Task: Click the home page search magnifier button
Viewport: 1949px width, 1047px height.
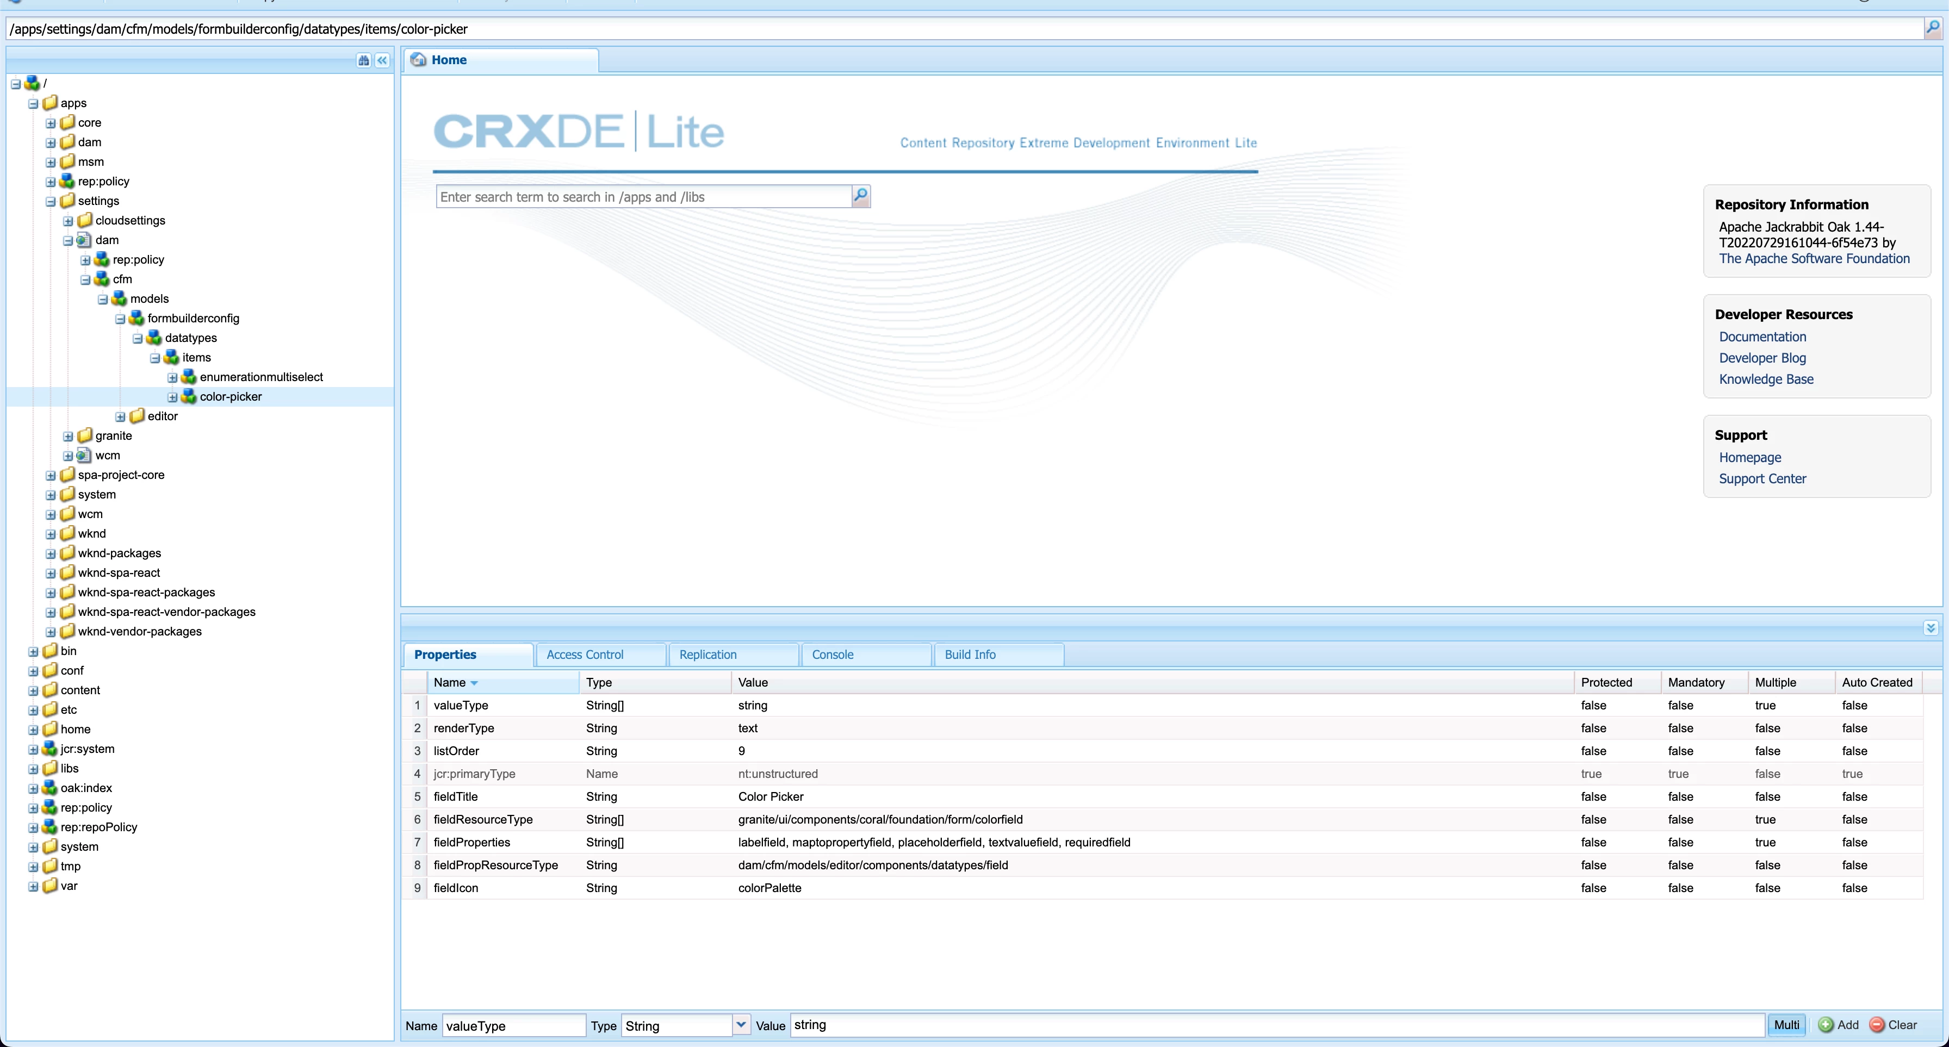Action: (860, 197)
